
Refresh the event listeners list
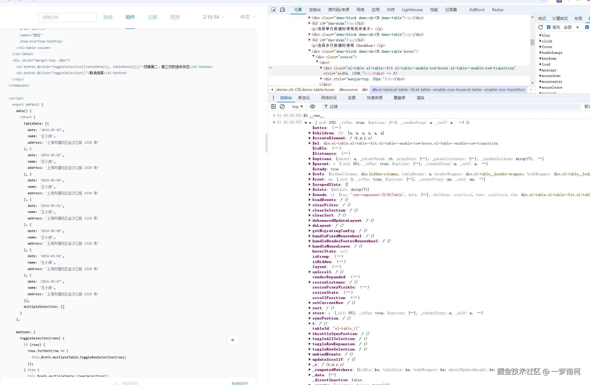[x=540, y=27]
